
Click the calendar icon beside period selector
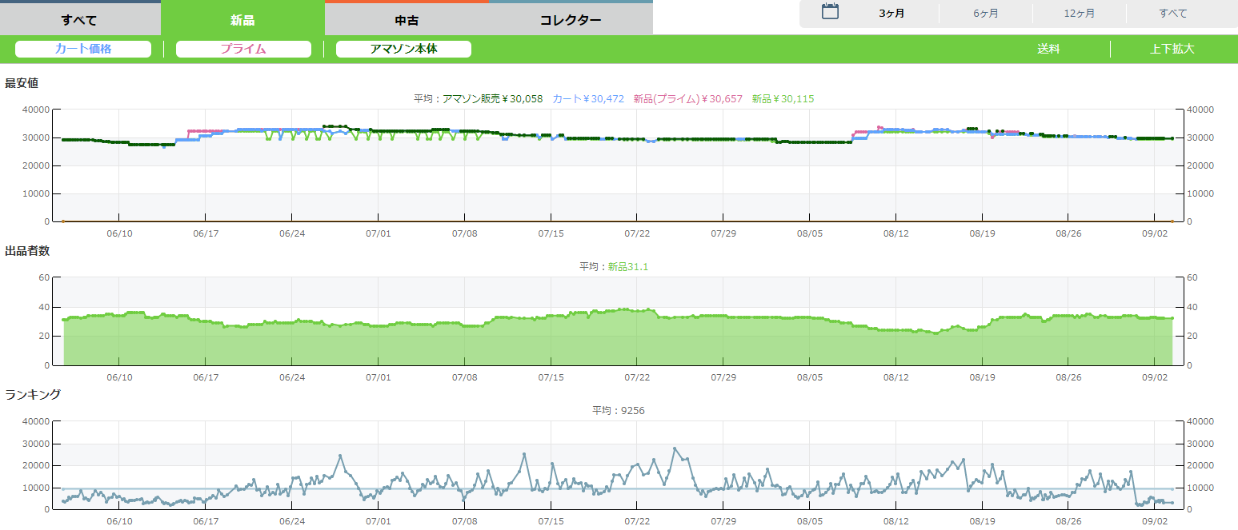click(830, 12)
